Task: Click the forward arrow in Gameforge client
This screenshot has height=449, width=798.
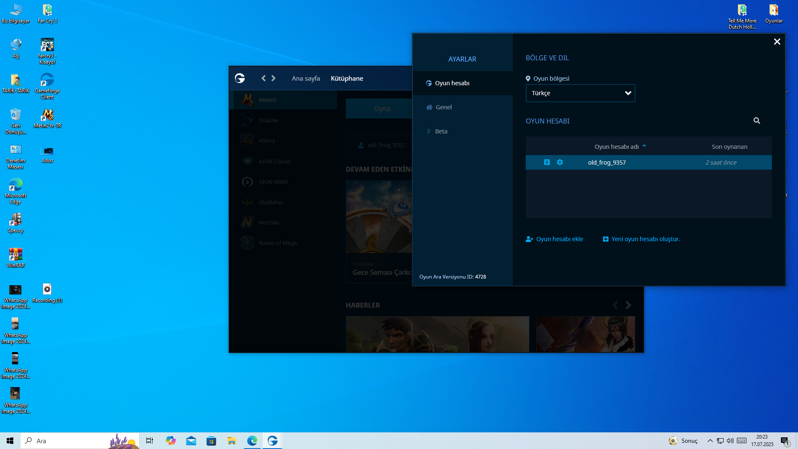Action: click(x=273, y=78)
